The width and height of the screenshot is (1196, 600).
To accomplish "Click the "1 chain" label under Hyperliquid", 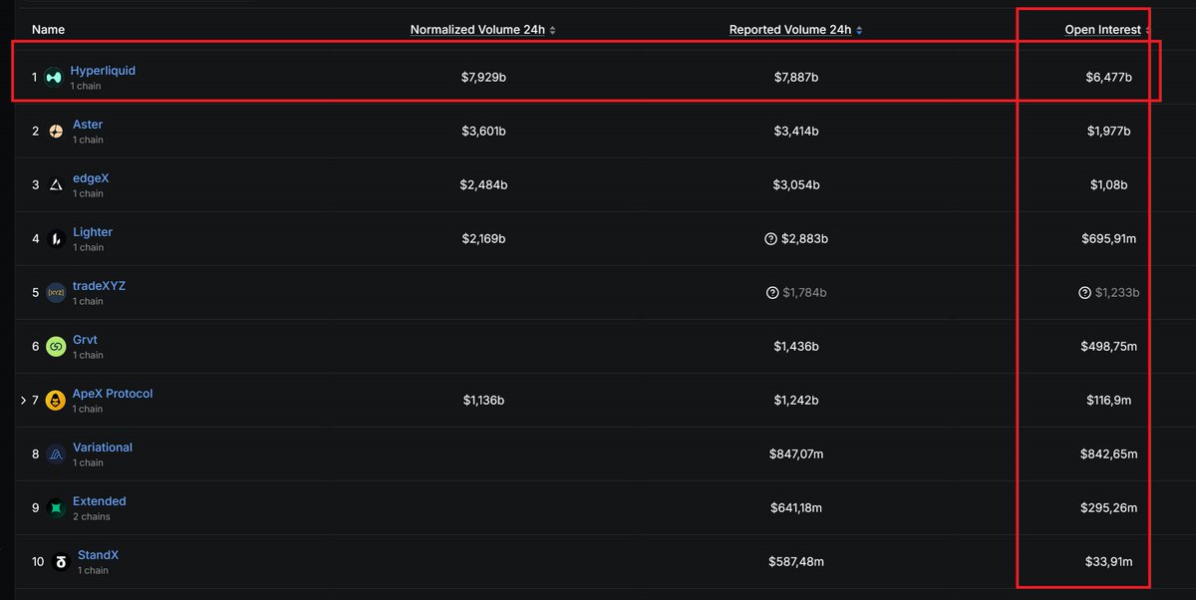I will coord(86,86).
